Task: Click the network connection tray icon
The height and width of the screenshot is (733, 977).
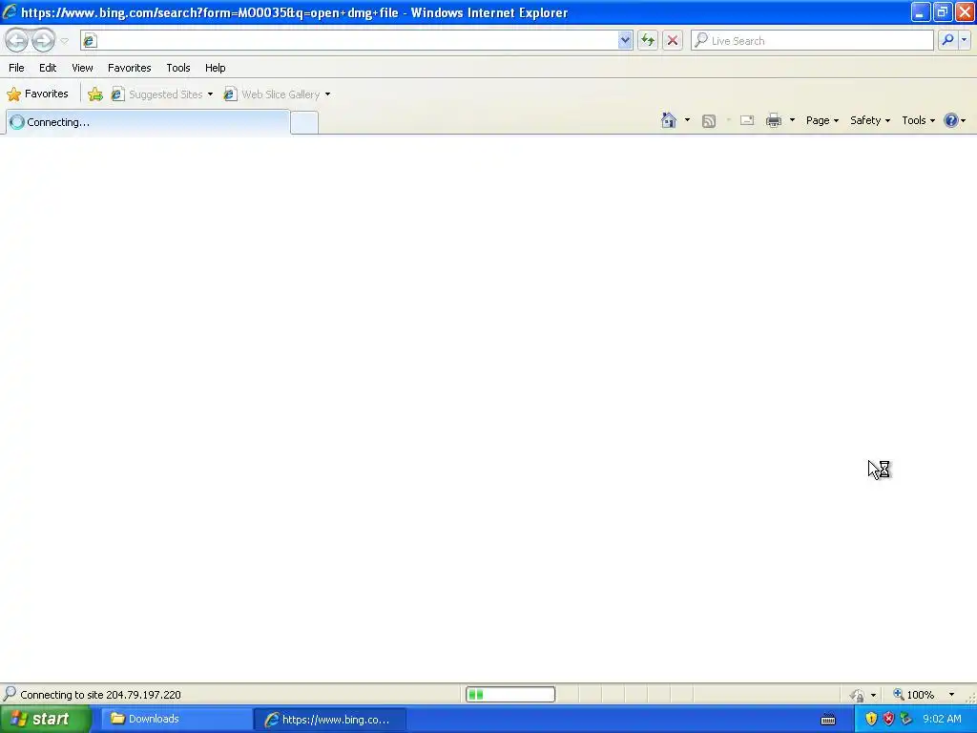Action: (906, 720)
